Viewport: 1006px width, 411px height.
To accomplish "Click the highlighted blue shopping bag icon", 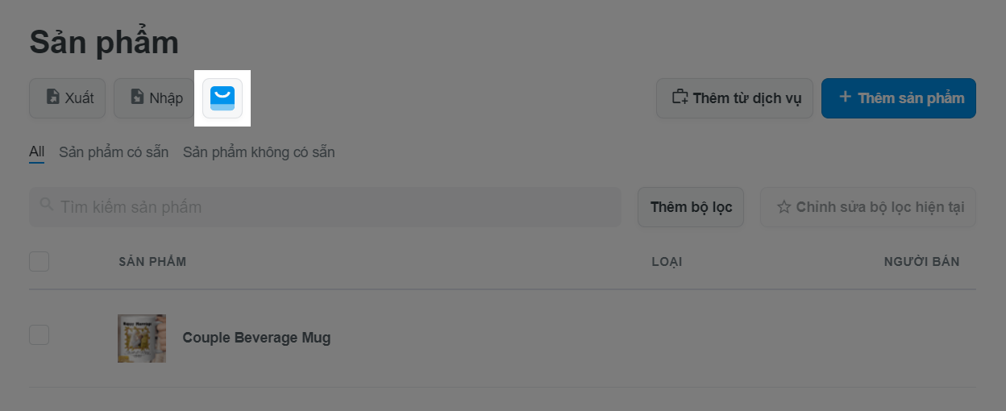I will click(x=222, y=98).
